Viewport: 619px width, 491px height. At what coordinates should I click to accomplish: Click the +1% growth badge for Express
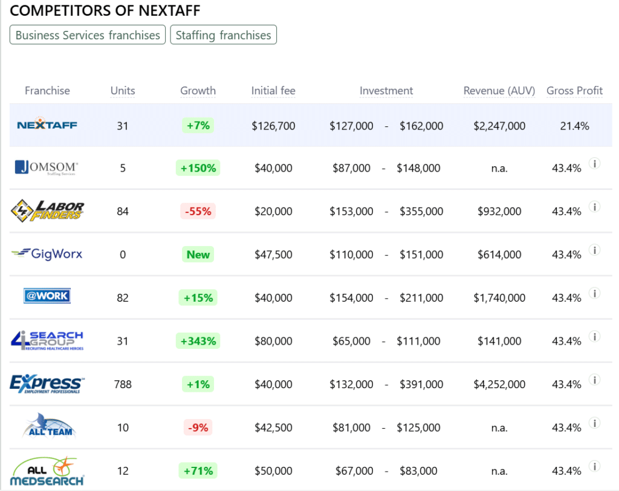[x=198, y=384]
